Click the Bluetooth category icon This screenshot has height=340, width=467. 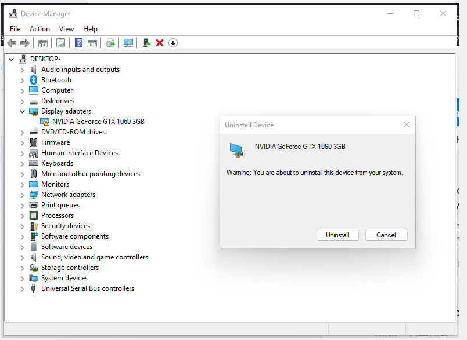pyautogui.click(x=34, y=80)
